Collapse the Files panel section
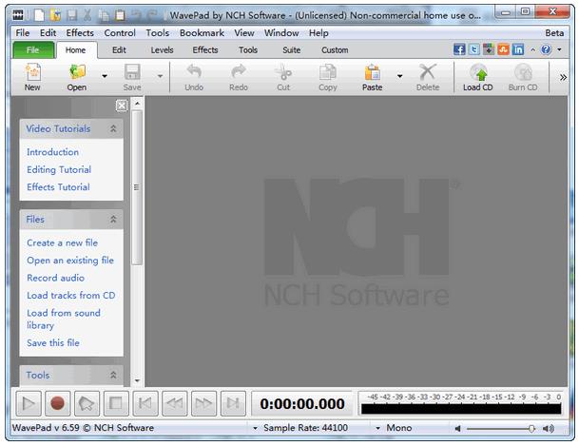 pyautogui.click(x=113, y=220)
